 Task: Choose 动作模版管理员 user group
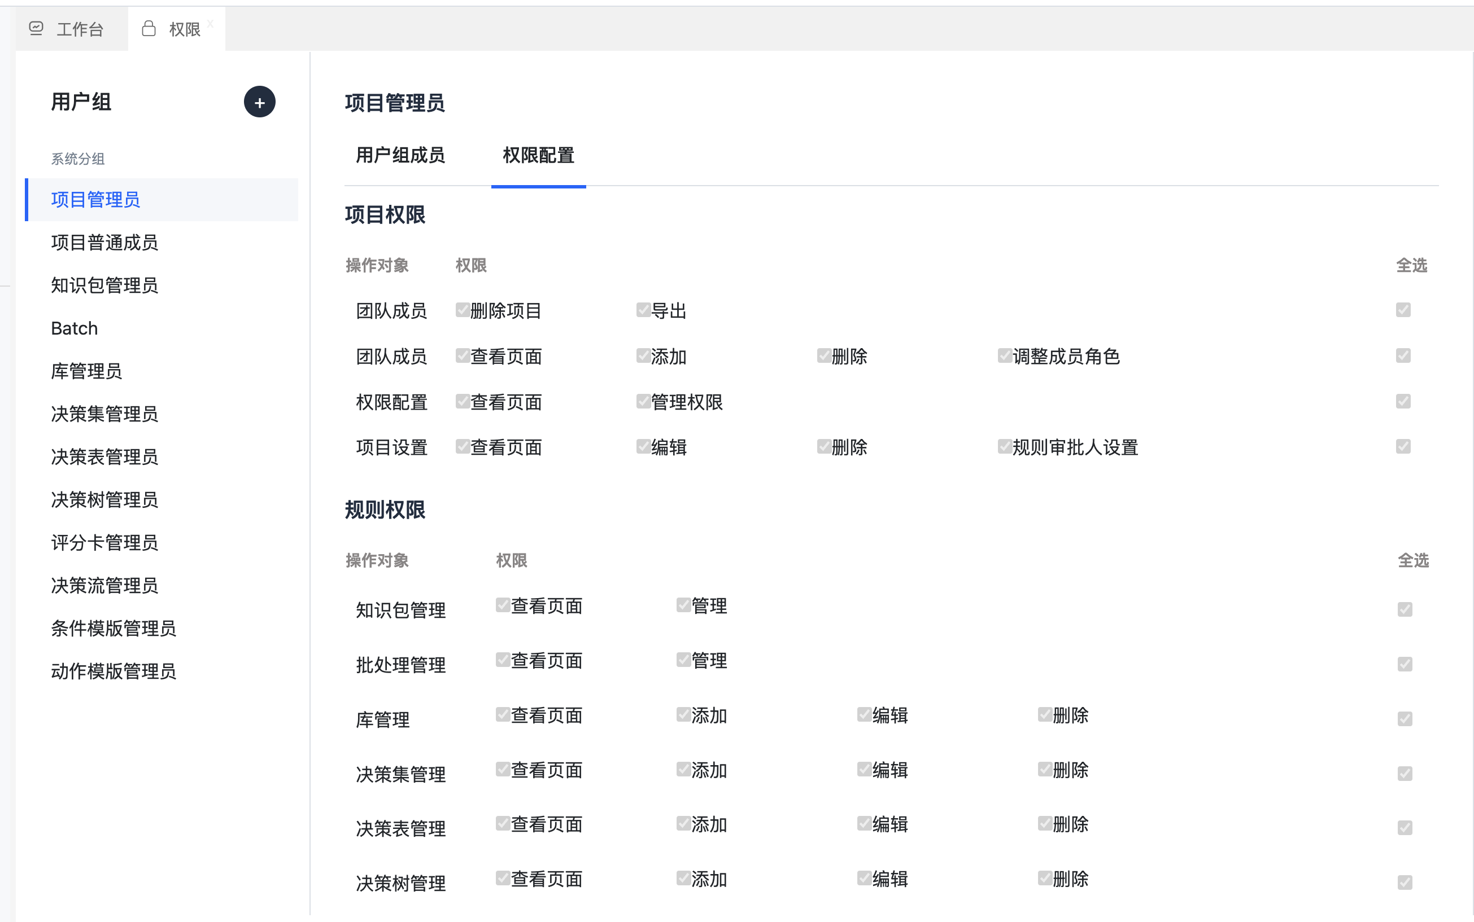click(x=114, y=671)
